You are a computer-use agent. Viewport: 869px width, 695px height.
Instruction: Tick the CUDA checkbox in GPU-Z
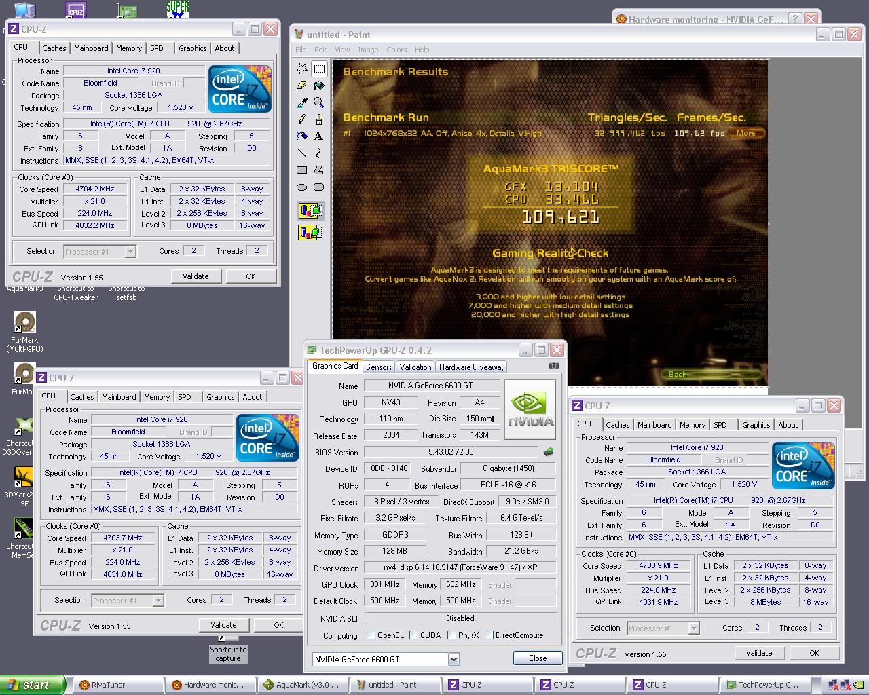[413, 635]
